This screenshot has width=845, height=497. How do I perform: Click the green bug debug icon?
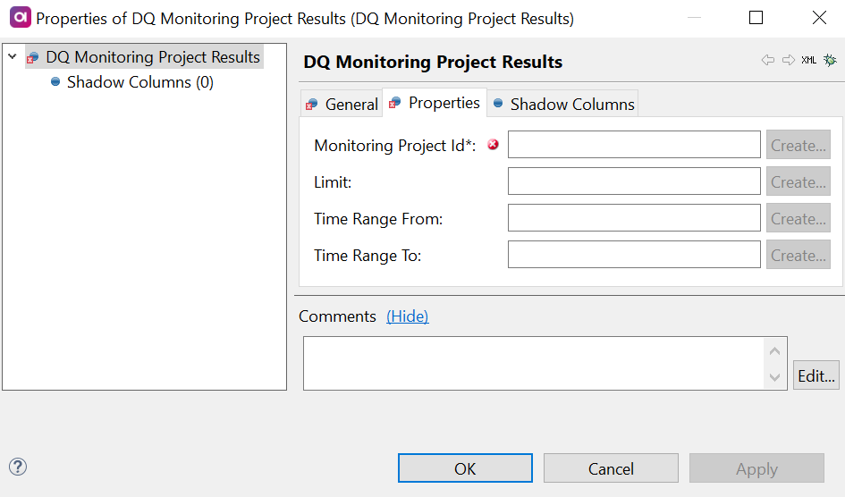(830, 60)
